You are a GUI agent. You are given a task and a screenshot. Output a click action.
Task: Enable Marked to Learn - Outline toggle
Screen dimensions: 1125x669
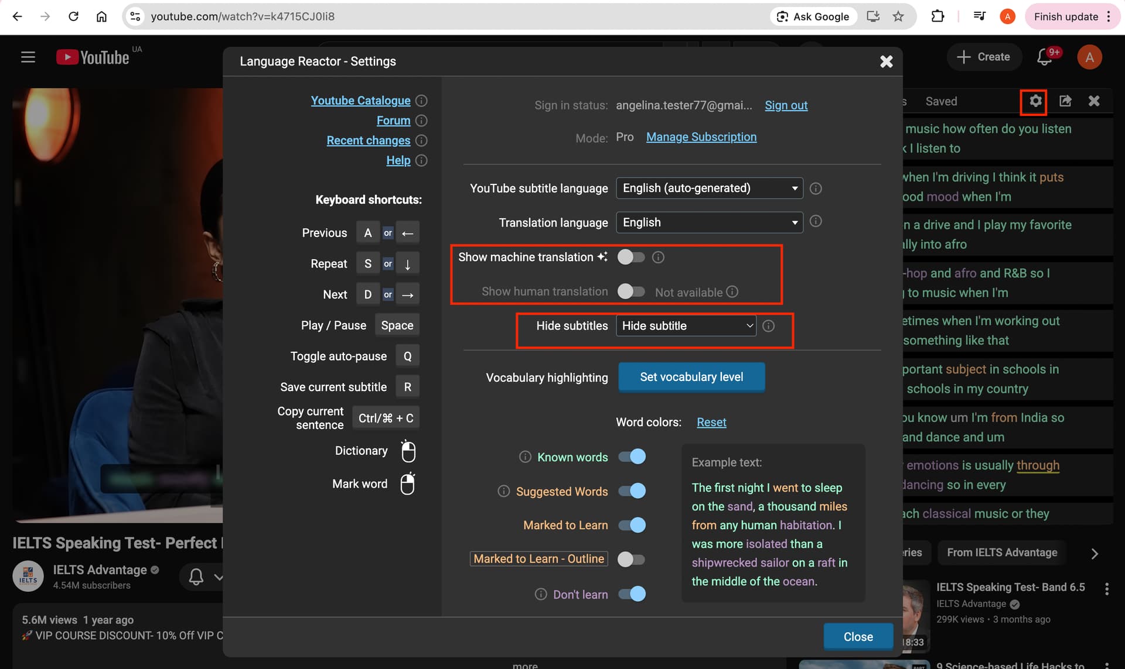[x=631, y=559]
